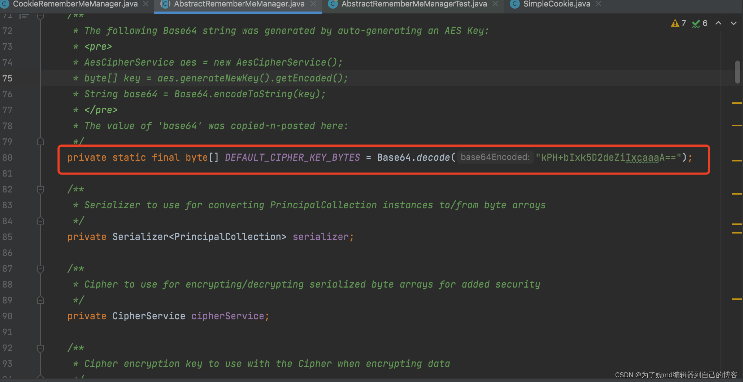
Task: Click line number 85 in gutter
Action: coord(7,237)
